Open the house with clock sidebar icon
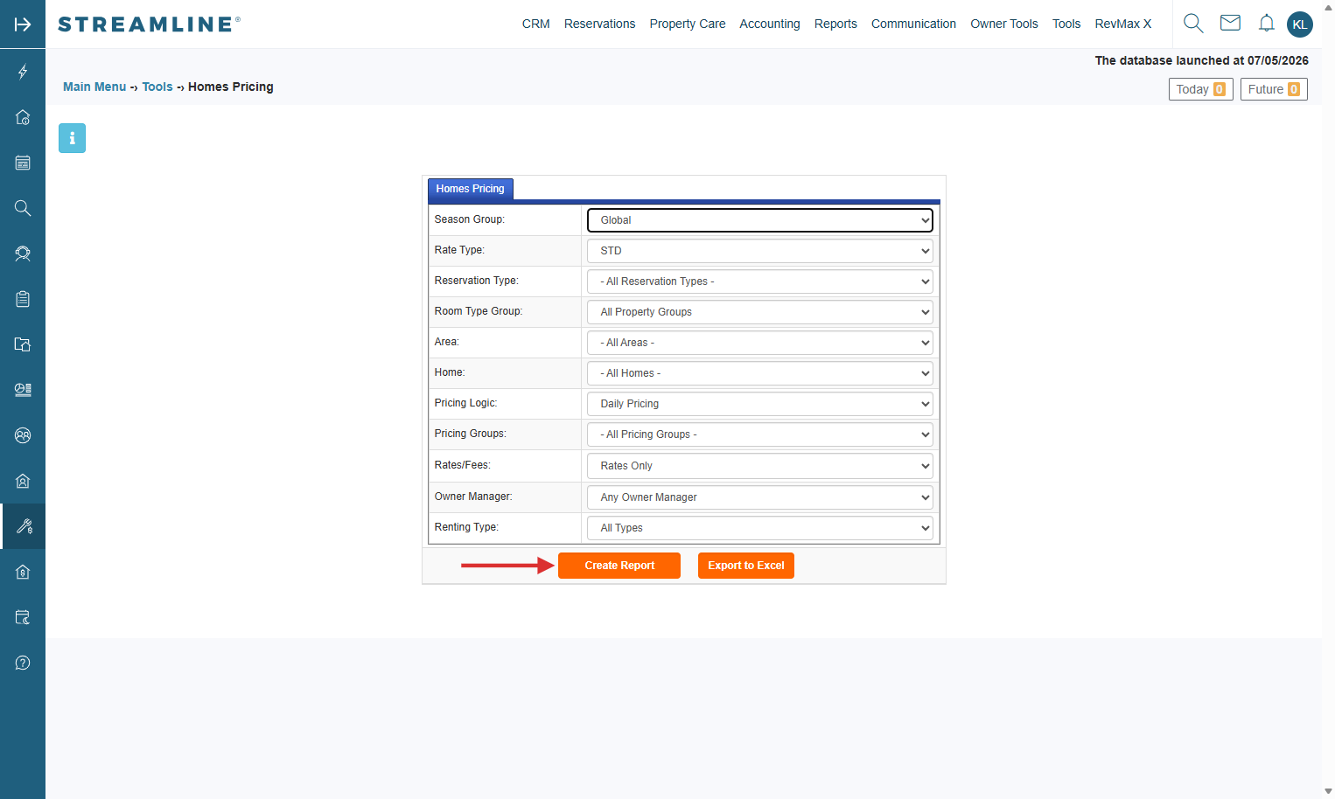Image resolution: width=1335 pixels, height=799 pixels. (23, 117)
